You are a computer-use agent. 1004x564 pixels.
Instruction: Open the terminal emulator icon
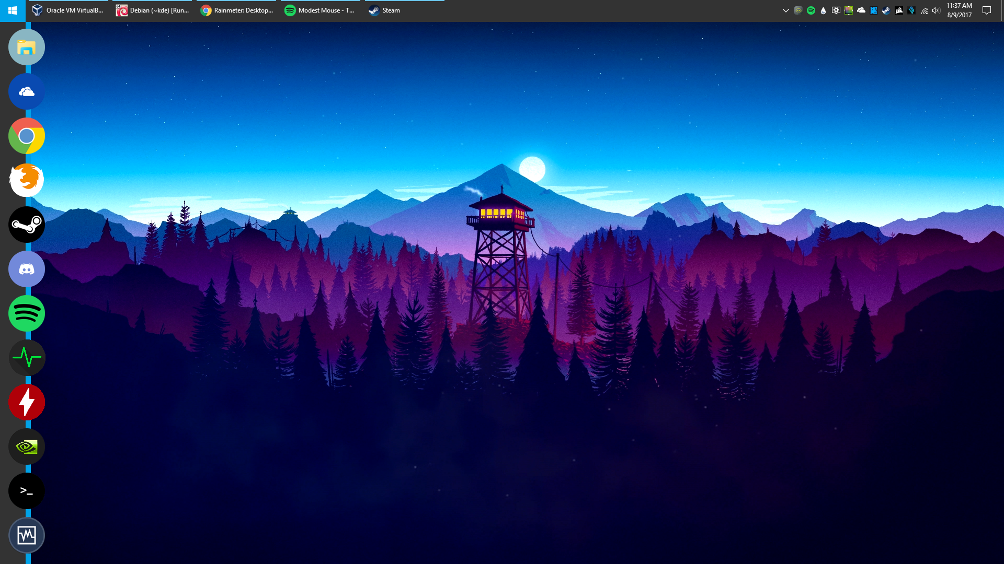point(26,490)
